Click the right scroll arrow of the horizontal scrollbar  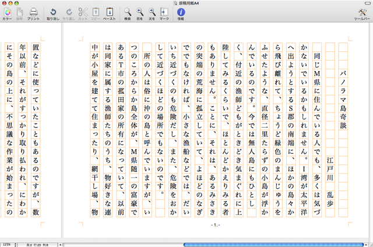(367, 245)
